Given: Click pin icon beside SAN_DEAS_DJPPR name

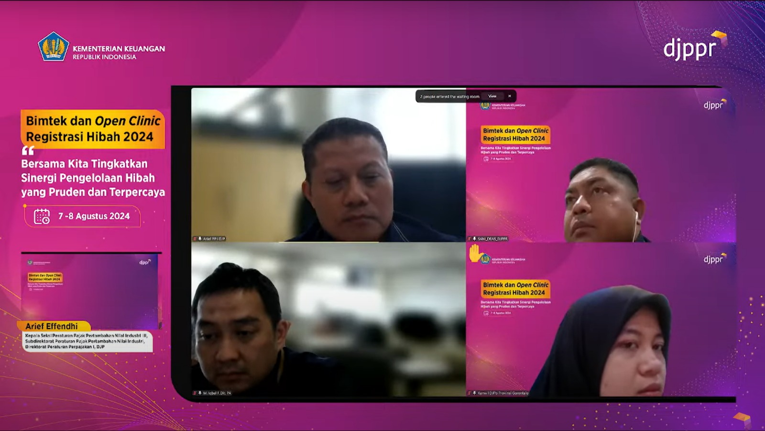Looking at the screenshot, I should 474,238.
